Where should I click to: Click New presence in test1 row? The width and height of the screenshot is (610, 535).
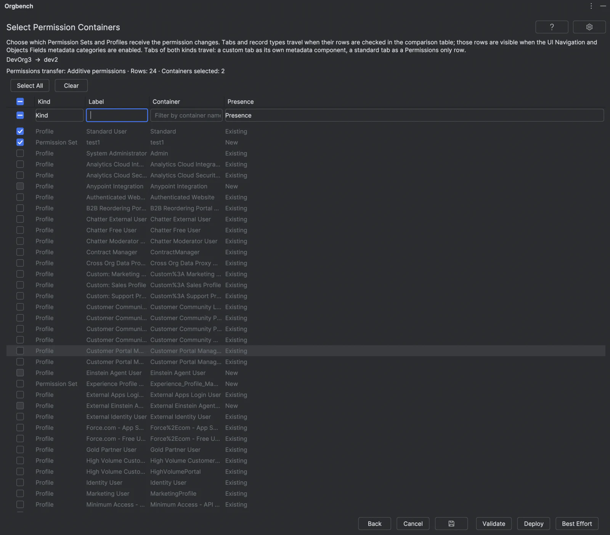click(x=231, y=142)
